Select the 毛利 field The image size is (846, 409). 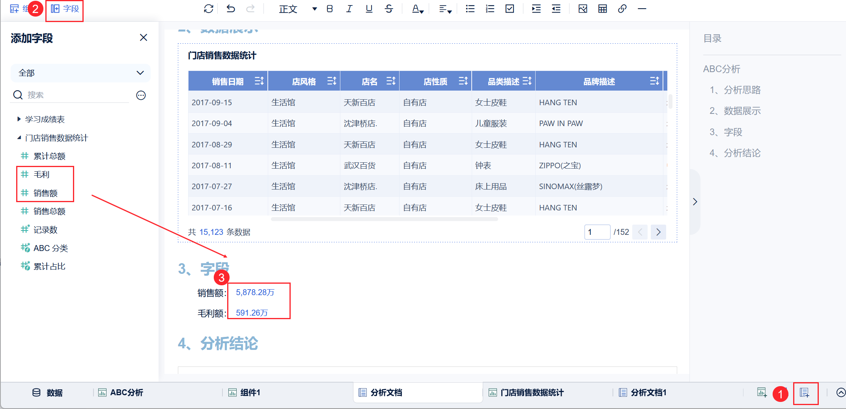coord(35,174)
